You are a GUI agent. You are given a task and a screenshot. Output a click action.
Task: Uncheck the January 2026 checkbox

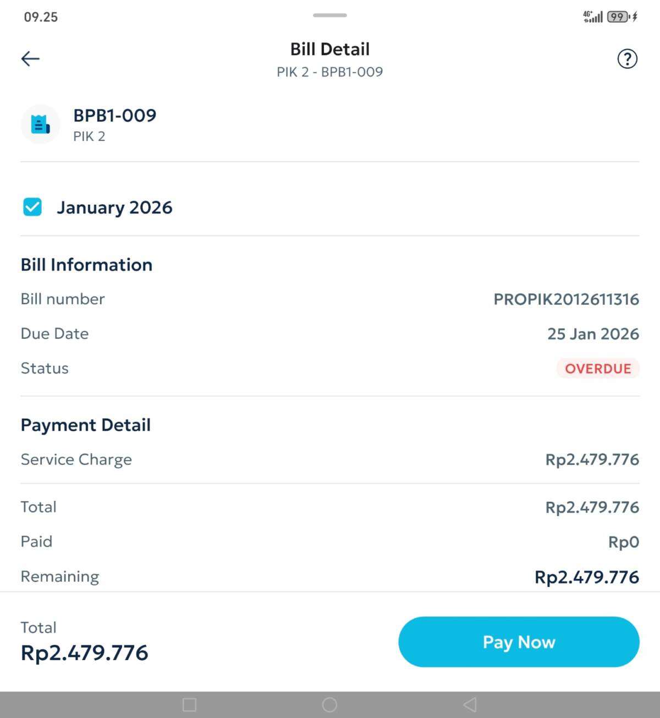click(x=32, y=207)
